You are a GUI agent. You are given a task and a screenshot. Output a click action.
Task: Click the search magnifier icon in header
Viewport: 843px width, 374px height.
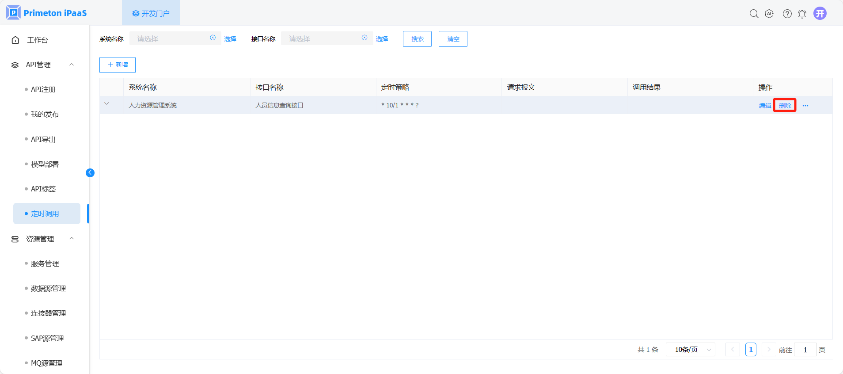click(754, 14)
